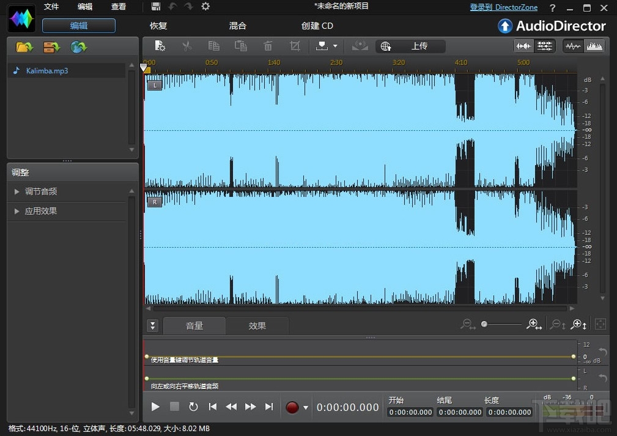Open the record options dropdown arrow

coord(306,408)
